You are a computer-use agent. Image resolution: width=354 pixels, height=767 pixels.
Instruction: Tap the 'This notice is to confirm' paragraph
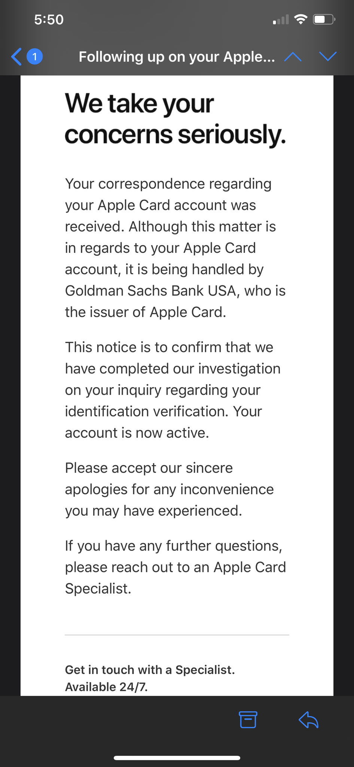pyautogui.click(x=173, y=390)
